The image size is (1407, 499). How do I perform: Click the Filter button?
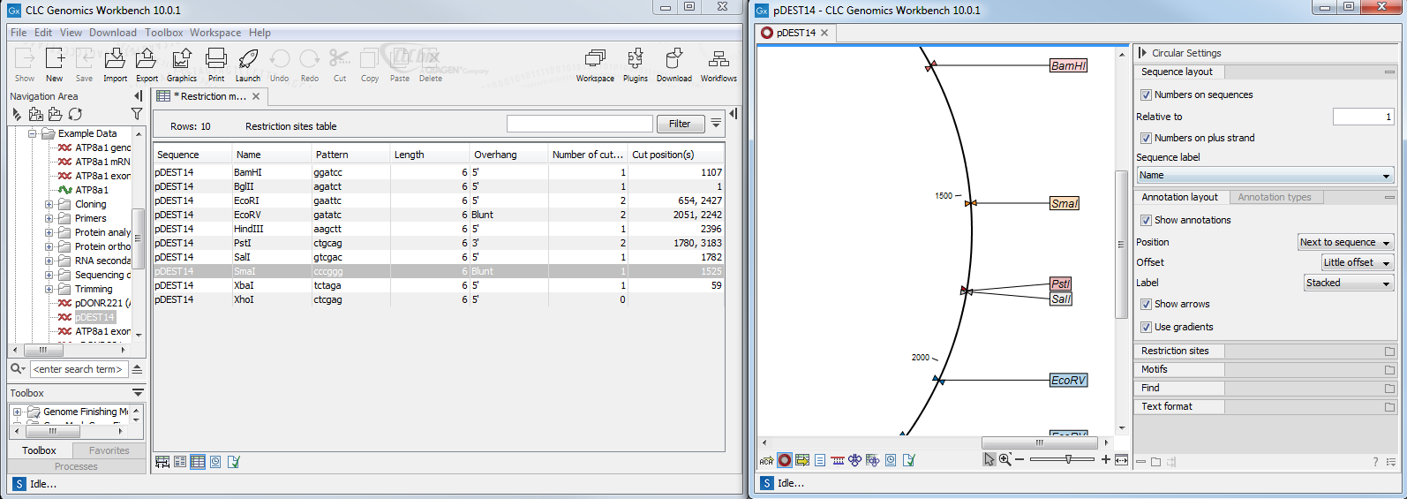680,125
